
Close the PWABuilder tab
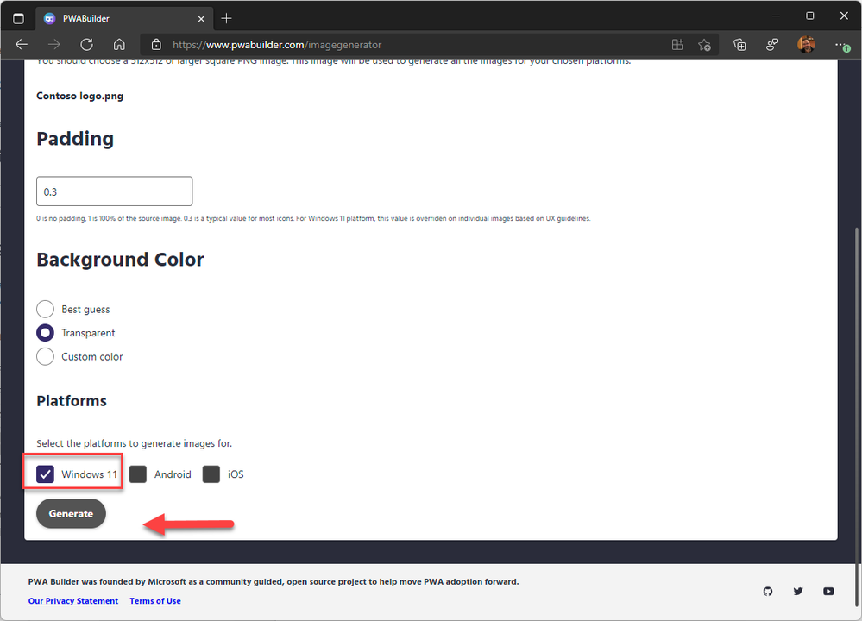[x=201, y=19]
